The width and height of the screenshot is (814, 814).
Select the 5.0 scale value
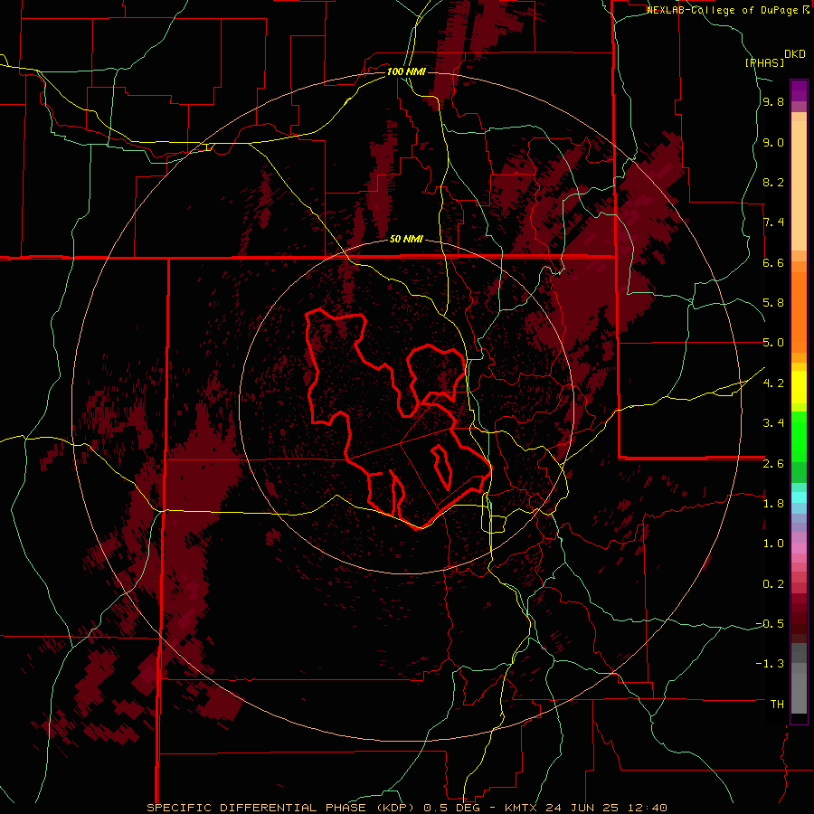(773, 343)
